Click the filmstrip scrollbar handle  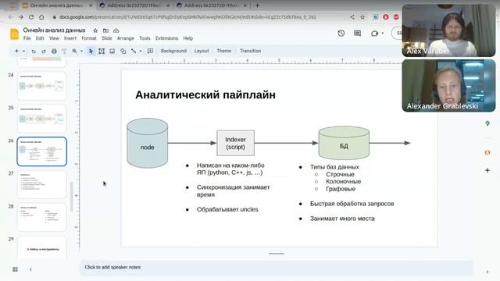click(x=71, y=197)
